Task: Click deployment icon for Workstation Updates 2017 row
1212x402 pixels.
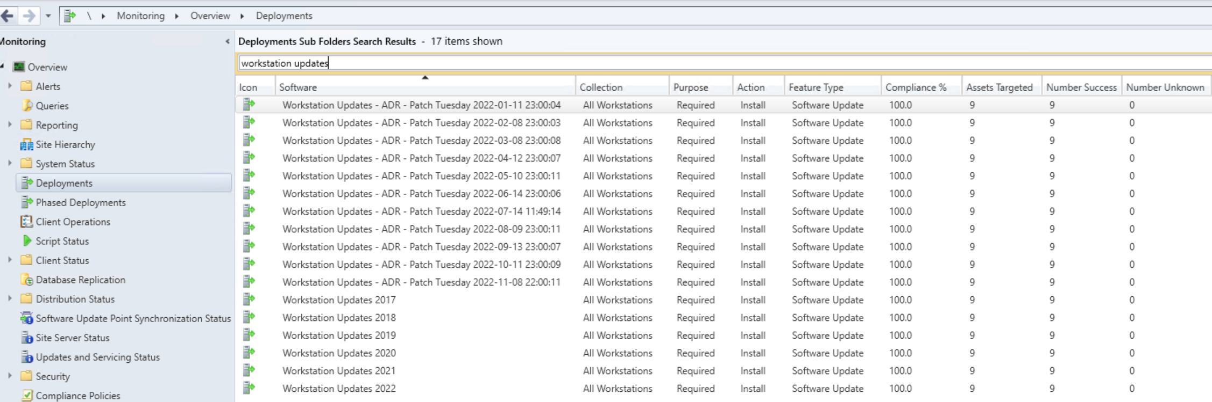Action: point(249,299)
